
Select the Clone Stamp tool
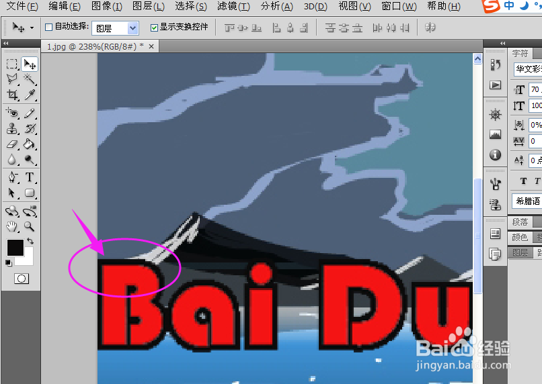(x=12, y=128)
